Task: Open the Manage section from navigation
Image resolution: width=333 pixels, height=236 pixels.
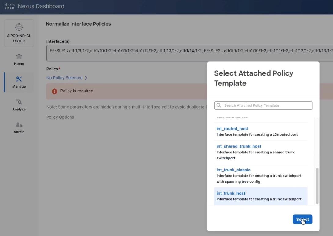Action: 19,82
